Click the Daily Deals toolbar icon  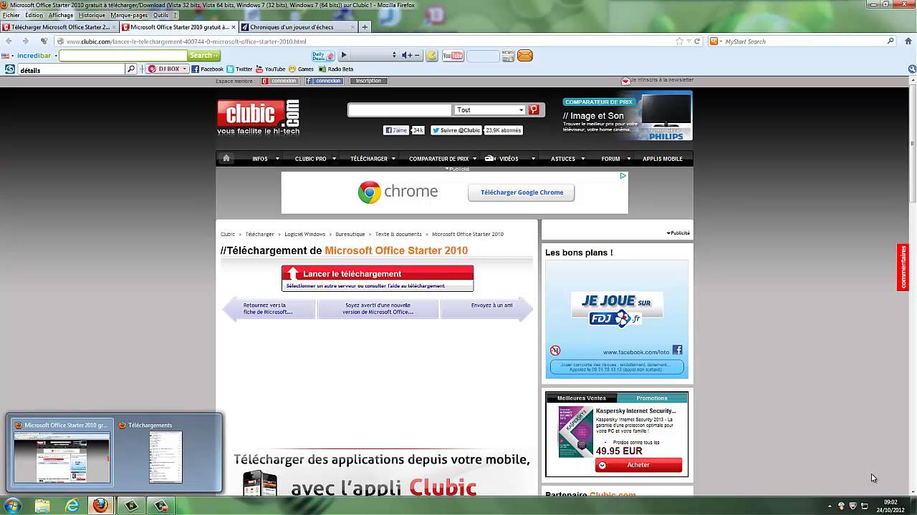pyautogui.click(x=323, y=56)
